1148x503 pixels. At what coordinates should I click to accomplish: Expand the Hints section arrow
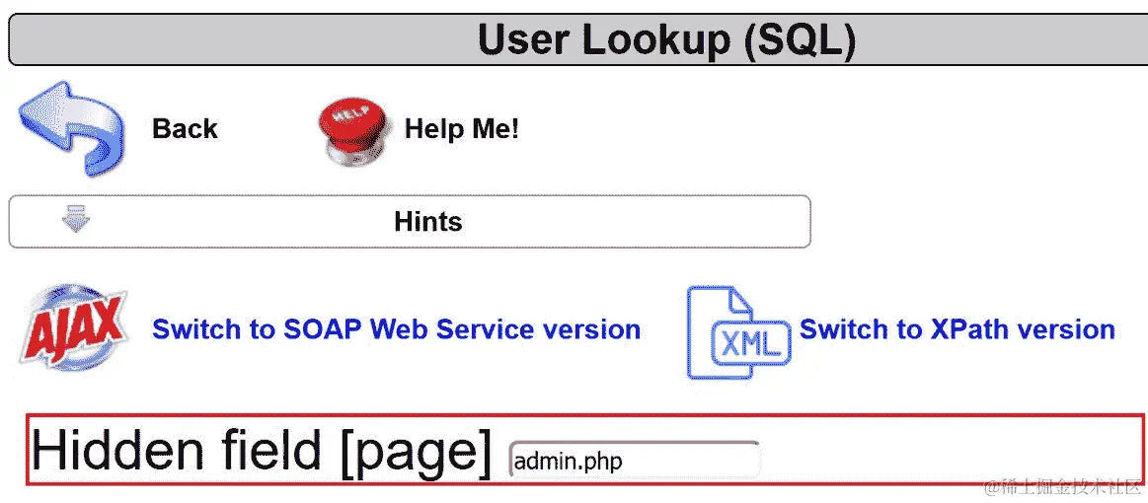click(x=76, y=219)
